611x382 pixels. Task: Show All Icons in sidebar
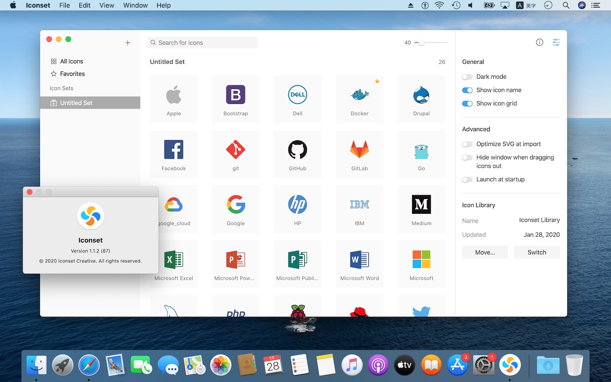[x=71, y=61]
